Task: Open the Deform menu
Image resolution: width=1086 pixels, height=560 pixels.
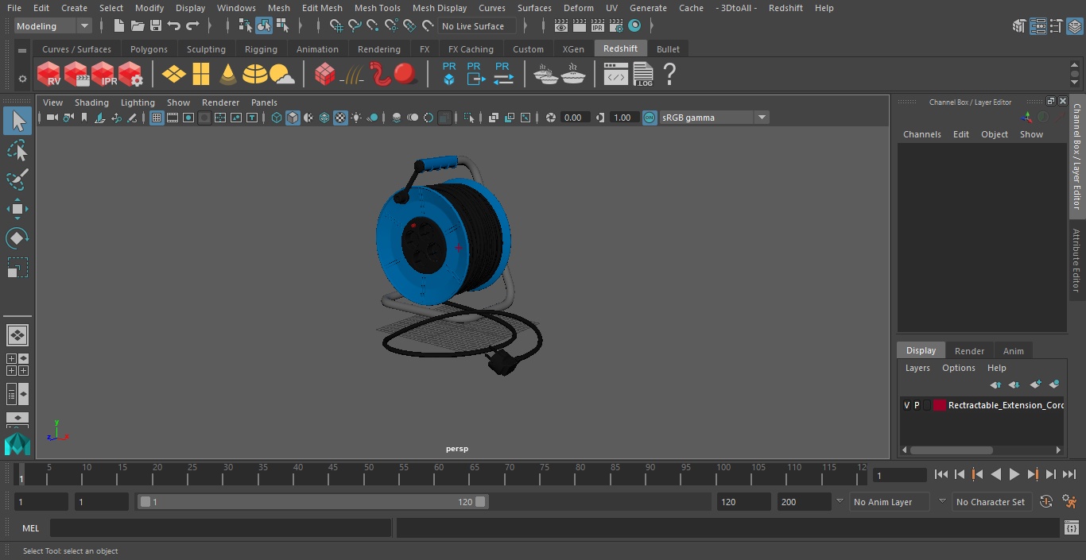Action: [x=578, y=8]
